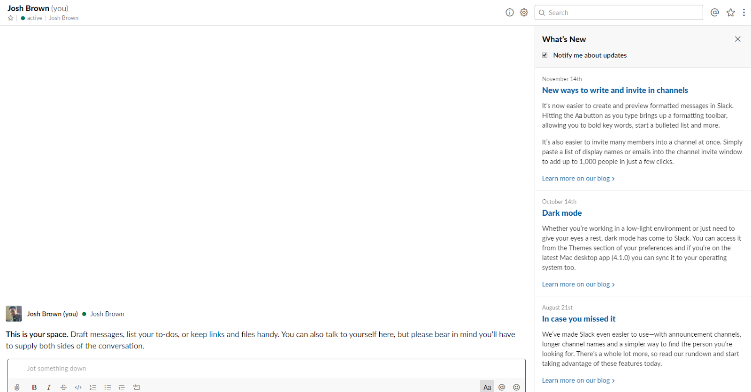Click the Search input field
751x392 pixels.
point(619,13)
